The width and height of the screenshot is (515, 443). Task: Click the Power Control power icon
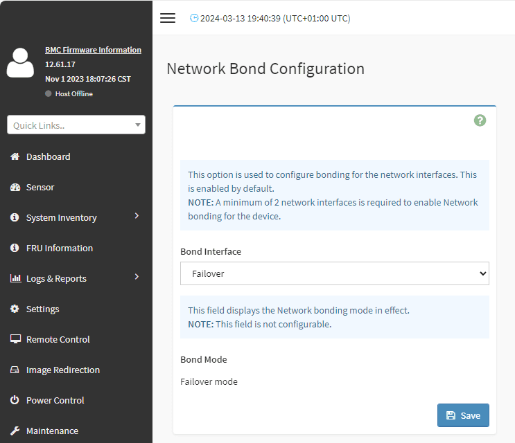coord(15,400)
